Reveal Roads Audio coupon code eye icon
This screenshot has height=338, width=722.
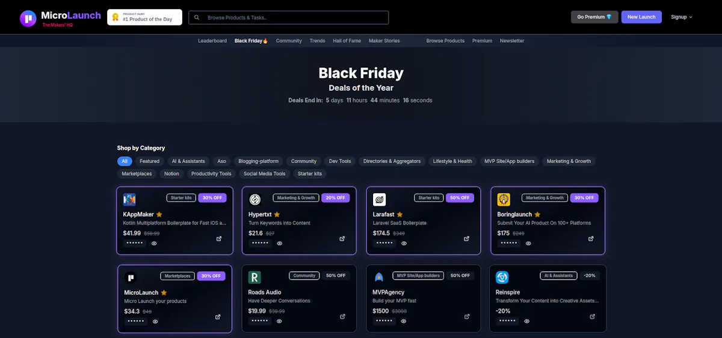tap(279, 321)
